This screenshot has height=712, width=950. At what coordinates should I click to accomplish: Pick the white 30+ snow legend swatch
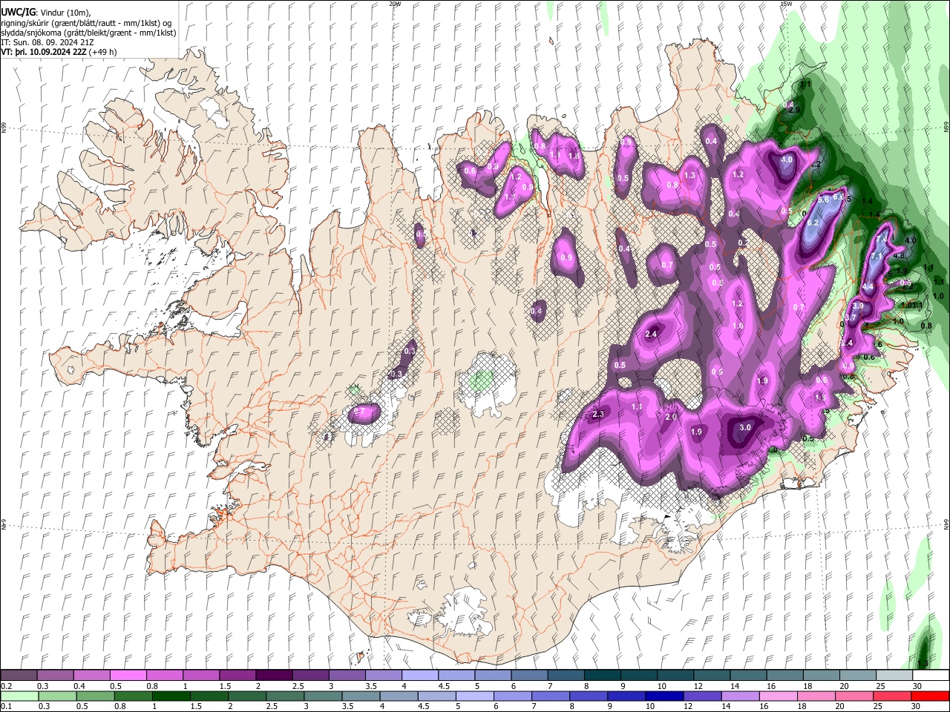tap(931, 675)
